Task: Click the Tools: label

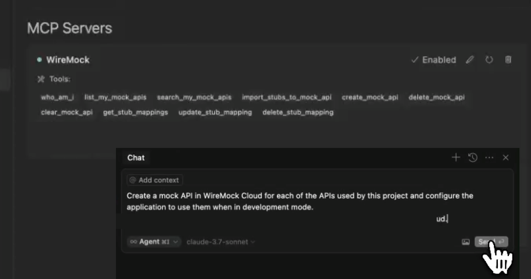Action: (60, 79)
